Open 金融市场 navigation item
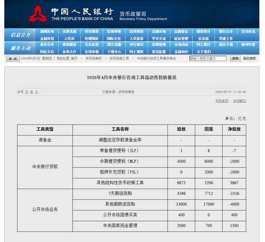Screen dimensions: 265x242 (159, 32)
